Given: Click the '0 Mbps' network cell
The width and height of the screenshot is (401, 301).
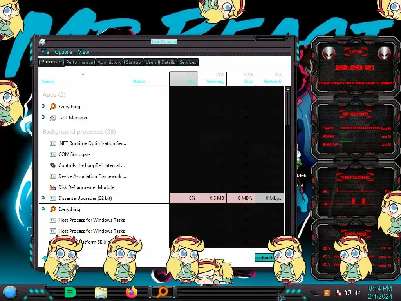Looking at the screenshot, I should [269, 198].
